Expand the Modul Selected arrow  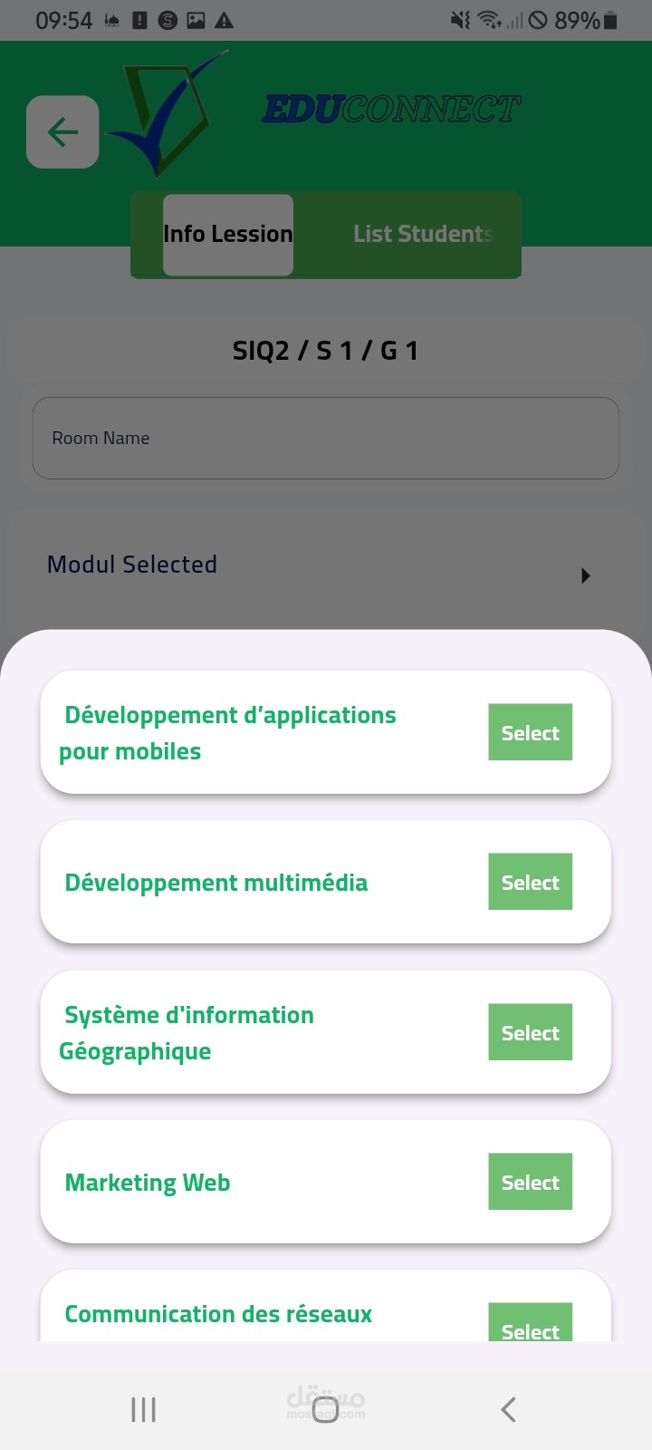[586, 575]
